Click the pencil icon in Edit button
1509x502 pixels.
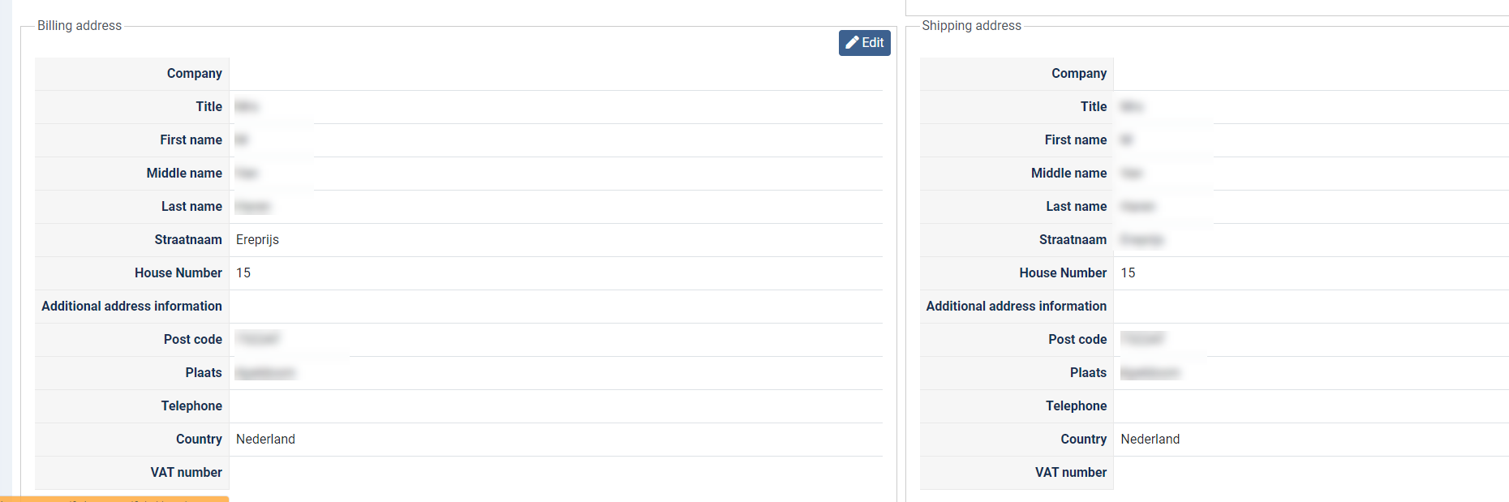click(852, 43)
